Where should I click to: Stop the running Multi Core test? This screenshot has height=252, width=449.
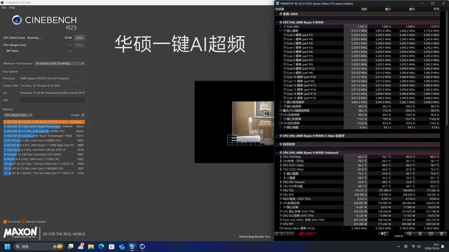(80, 38)
